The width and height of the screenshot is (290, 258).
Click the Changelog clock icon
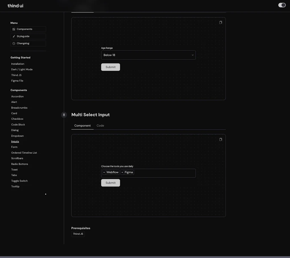tap(13, 43)
